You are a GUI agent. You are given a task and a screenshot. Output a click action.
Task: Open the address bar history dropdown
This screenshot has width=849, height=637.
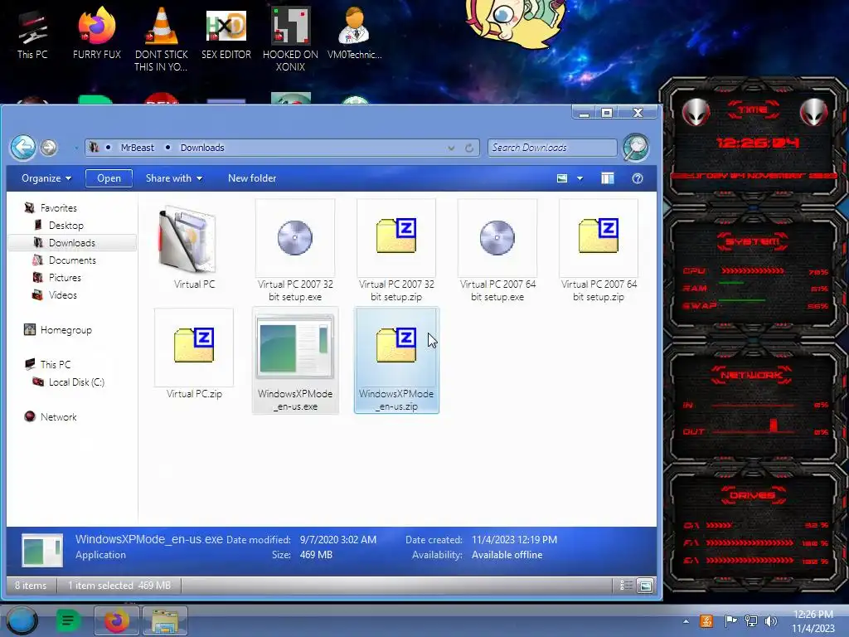451,148
